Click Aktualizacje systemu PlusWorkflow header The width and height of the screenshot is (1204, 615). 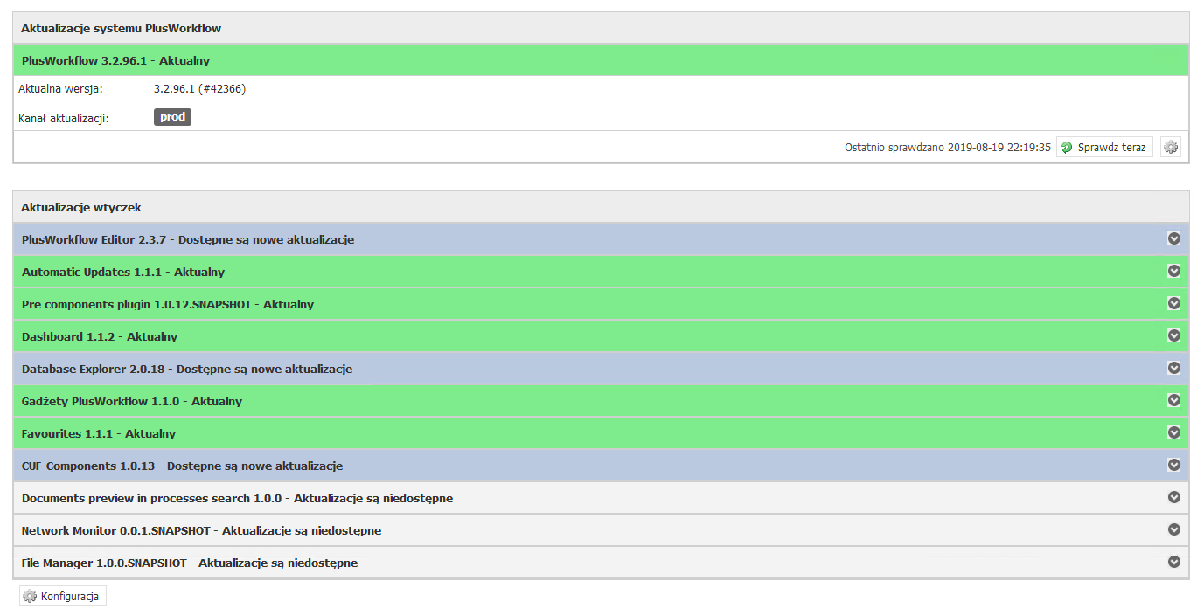coord(601,28)
